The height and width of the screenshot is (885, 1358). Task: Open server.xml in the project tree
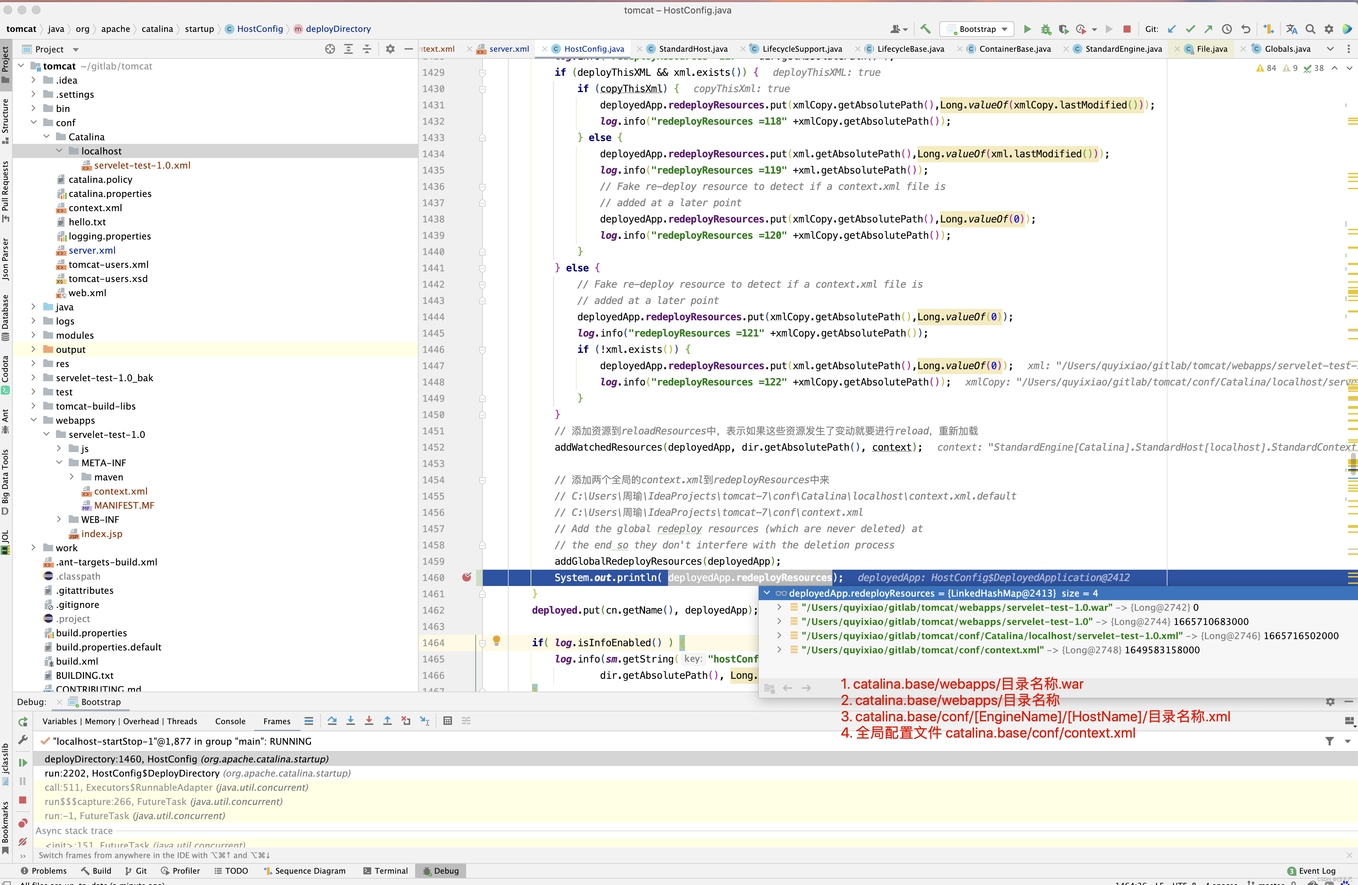pos(92,250)
